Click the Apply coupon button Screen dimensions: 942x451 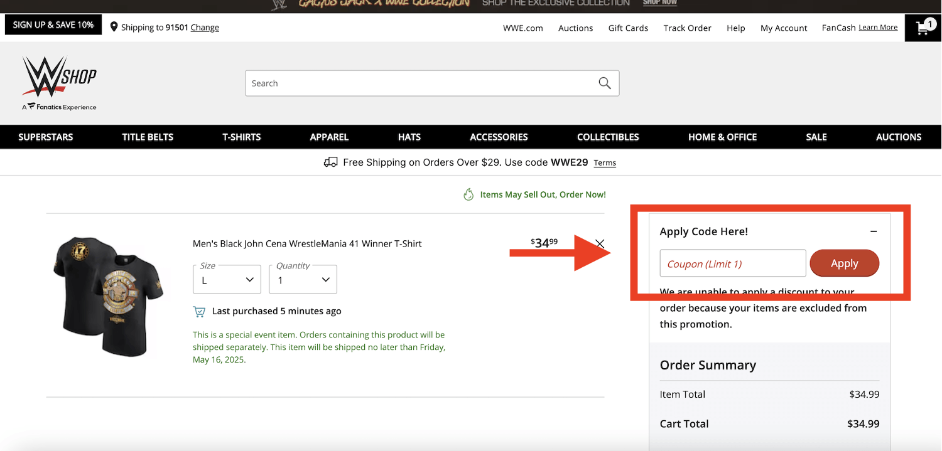click(x=844, y=263)
